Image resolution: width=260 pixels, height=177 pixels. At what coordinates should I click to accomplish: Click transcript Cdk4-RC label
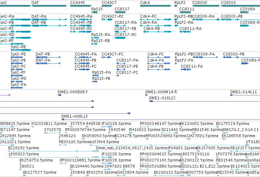[x=148, y=16]
